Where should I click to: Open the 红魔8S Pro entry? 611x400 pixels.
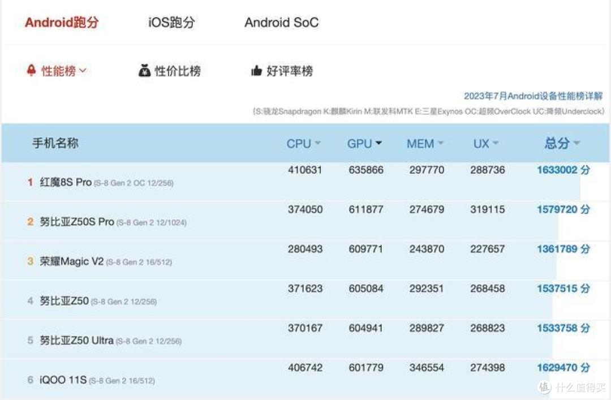point(66,182)
